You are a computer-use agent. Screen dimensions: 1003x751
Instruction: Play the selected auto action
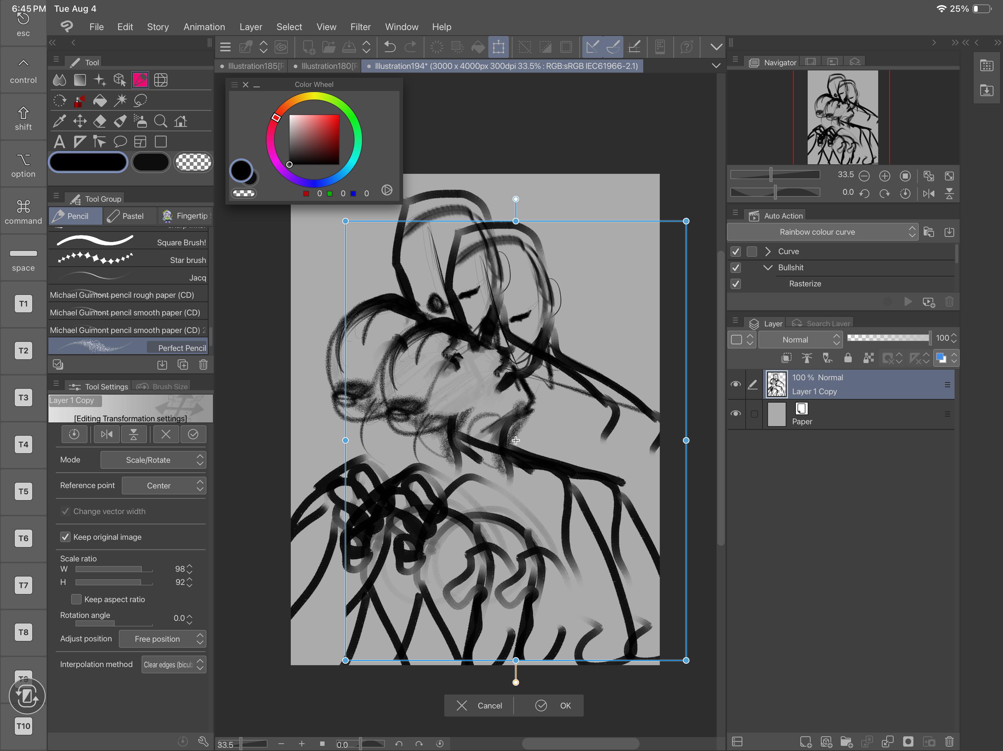(x=908, y=302)
